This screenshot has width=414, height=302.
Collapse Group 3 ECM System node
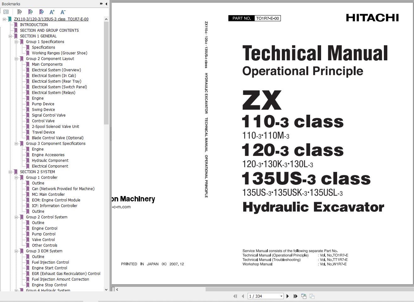coord(16,251)
